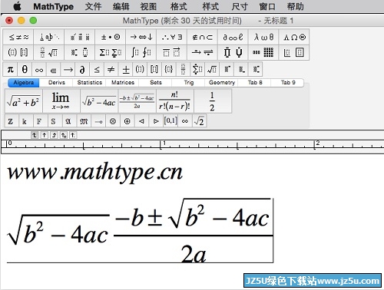Switch to Tab 8
This screenshot has height=290, width=384.
(255, 82)
